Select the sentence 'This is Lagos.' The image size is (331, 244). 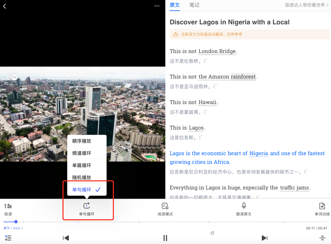(x=188, y=128)
